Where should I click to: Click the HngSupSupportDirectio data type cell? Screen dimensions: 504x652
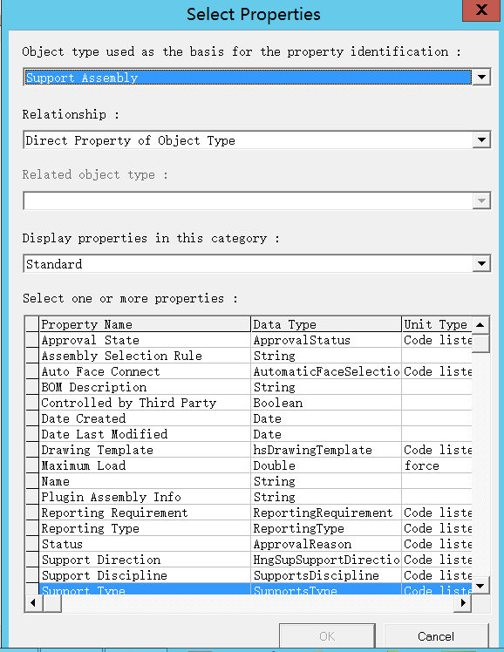(326, 560)
